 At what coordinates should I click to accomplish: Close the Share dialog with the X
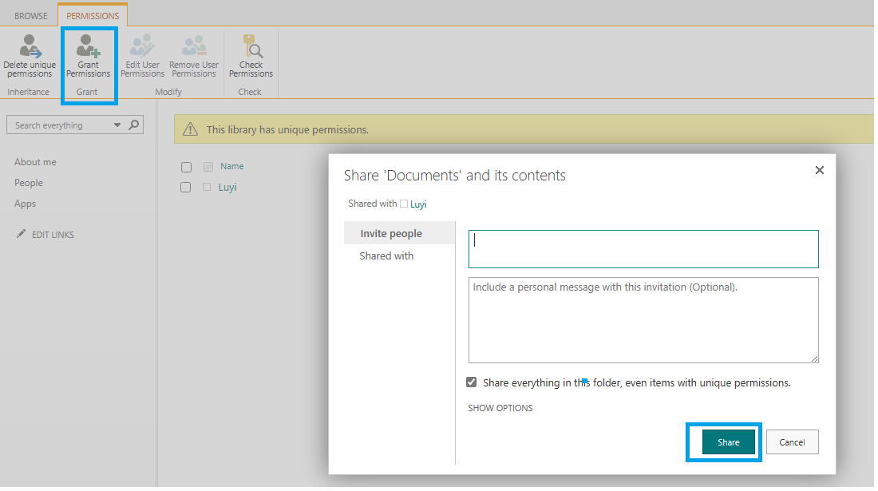pyautogui.click(x=819, y=170)
